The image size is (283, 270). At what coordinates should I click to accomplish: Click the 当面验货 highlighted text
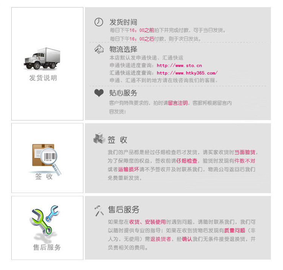click(245, 153)
